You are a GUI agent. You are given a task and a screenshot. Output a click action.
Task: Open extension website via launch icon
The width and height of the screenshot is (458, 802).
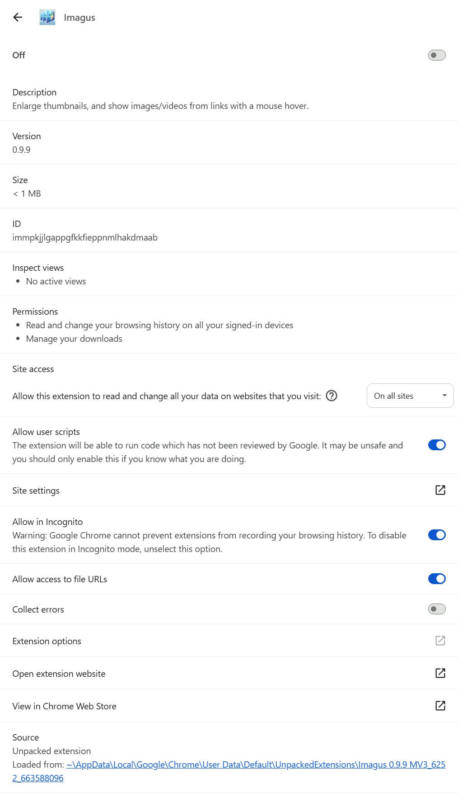pyautogui.click(x=440, y=673)
